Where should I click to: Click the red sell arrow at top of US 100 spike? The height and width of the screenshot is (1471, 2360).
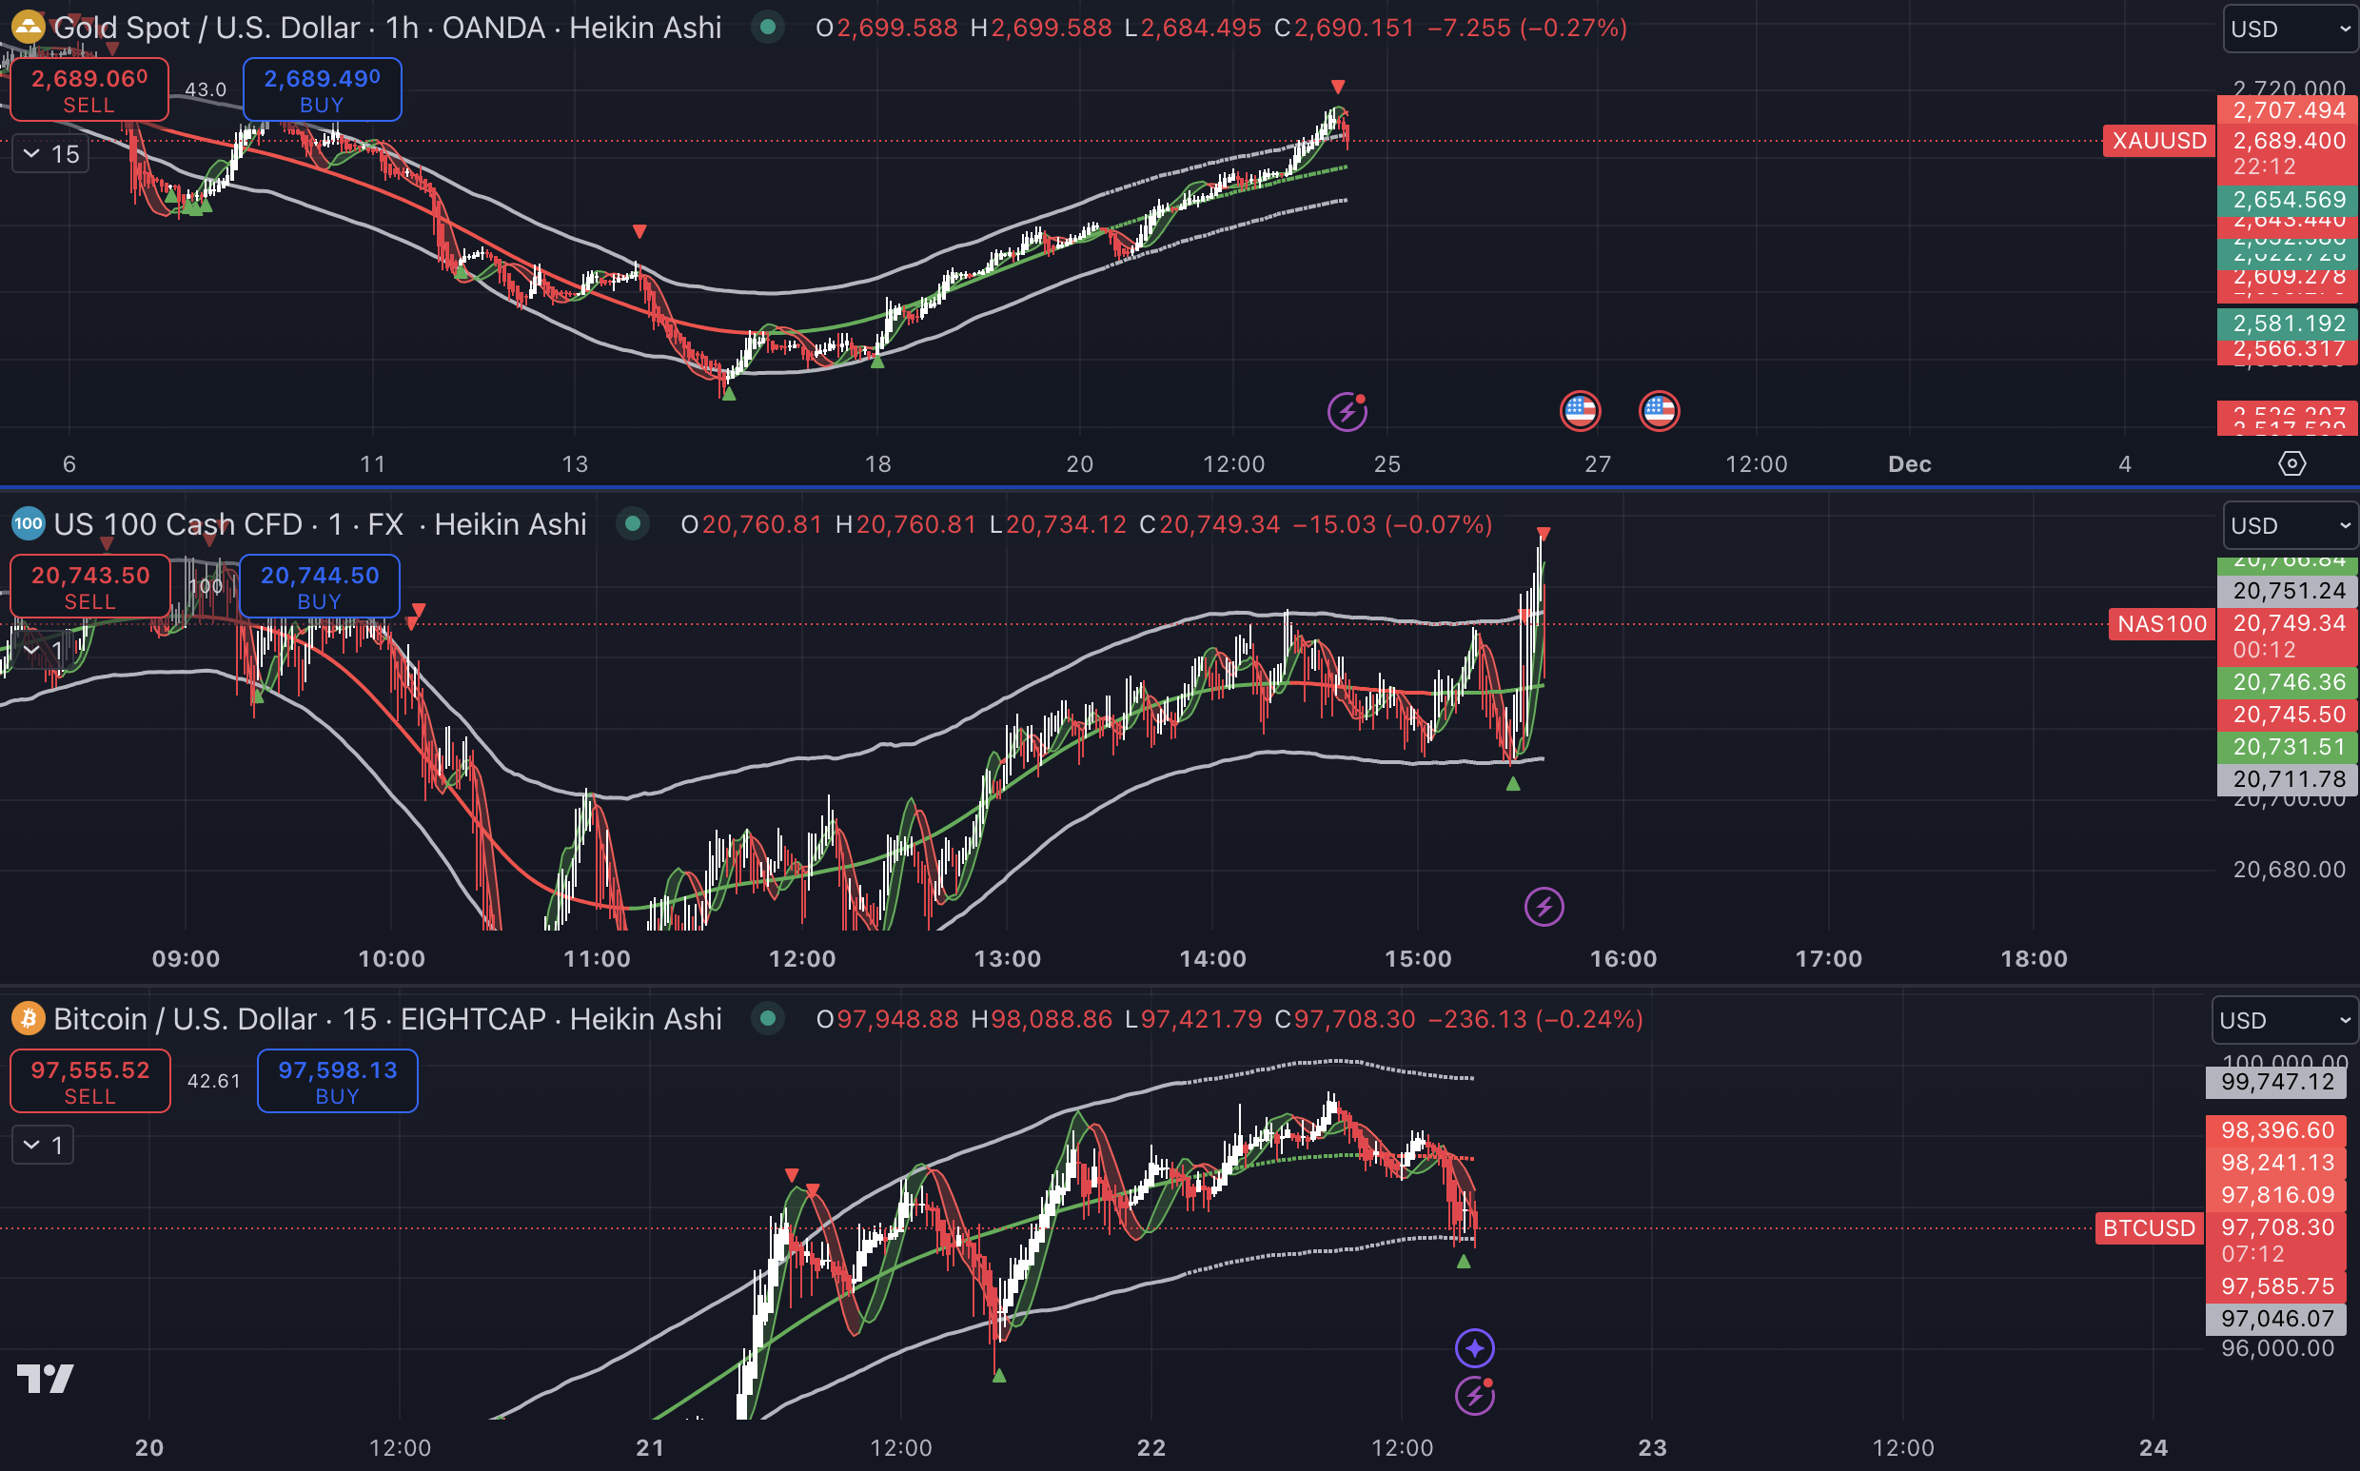1544,533
